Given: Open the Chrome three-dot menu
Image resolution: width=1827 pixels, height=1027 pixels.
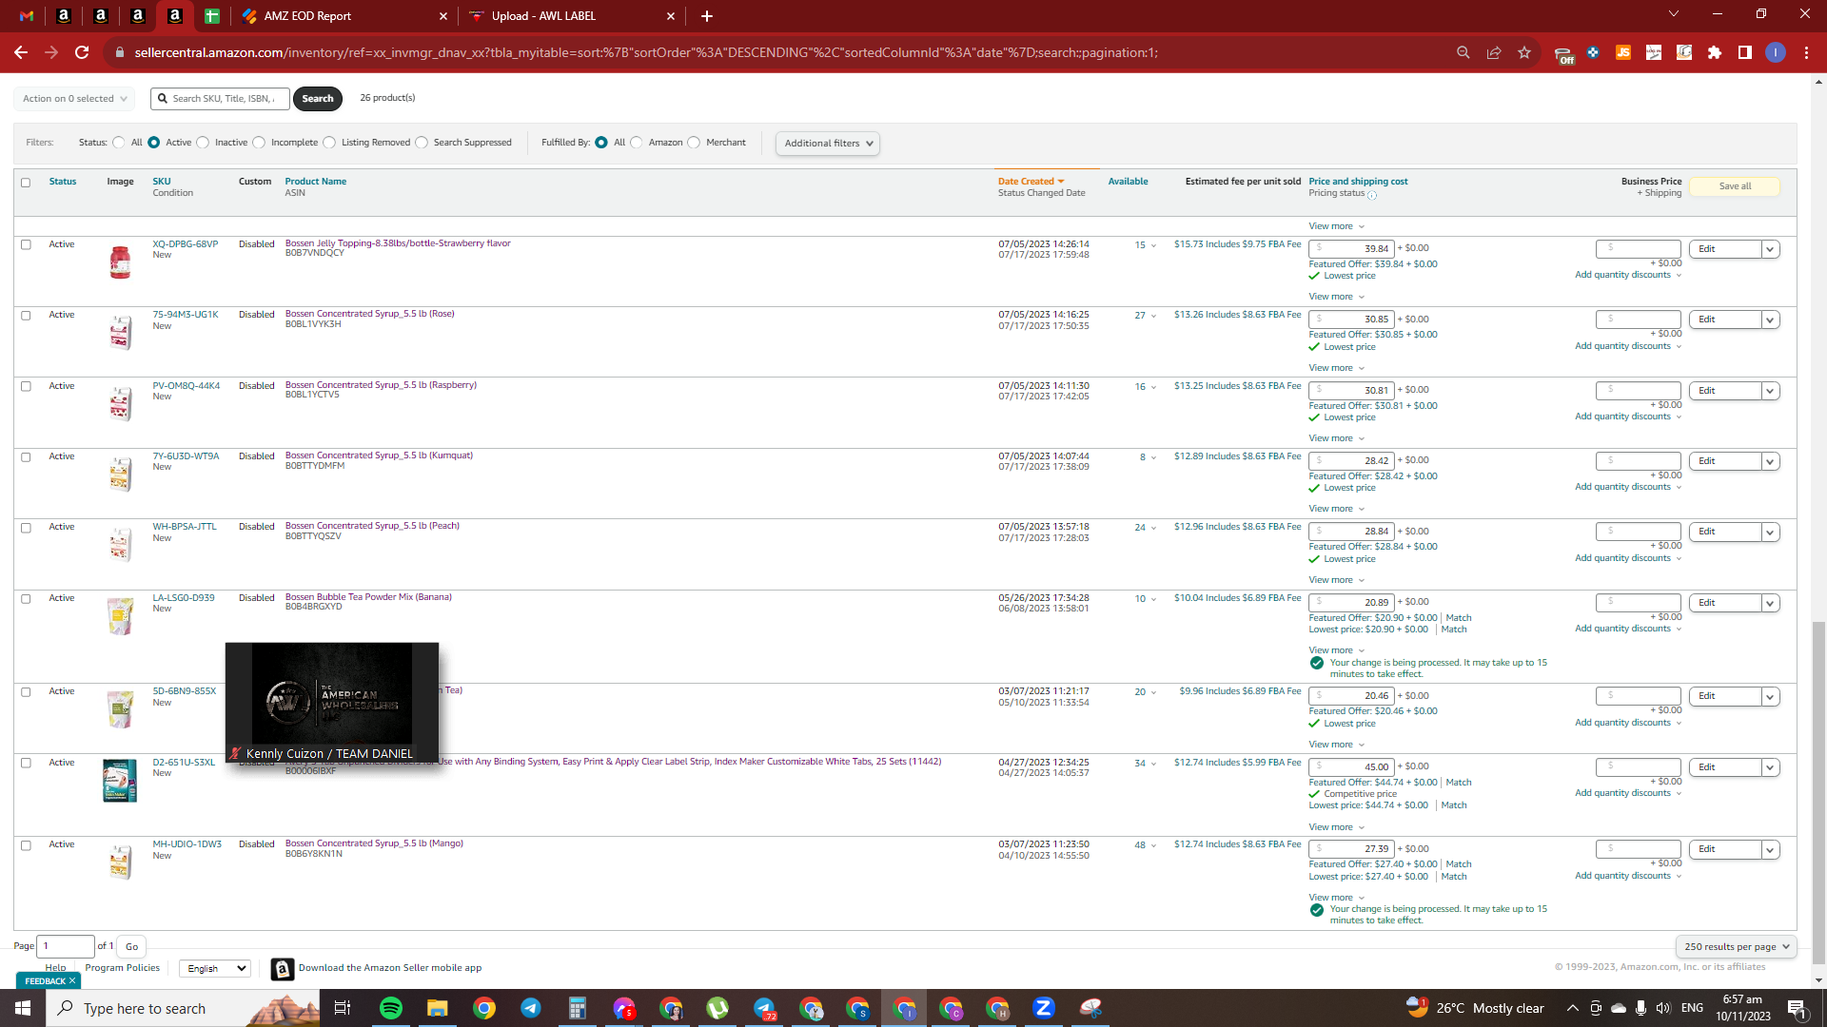Looking at the screenshot, I should [1806, 52].
